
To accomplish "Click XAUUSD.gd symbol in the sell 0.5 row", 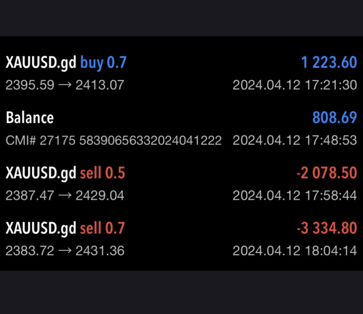I will click(x=41, y=173).
